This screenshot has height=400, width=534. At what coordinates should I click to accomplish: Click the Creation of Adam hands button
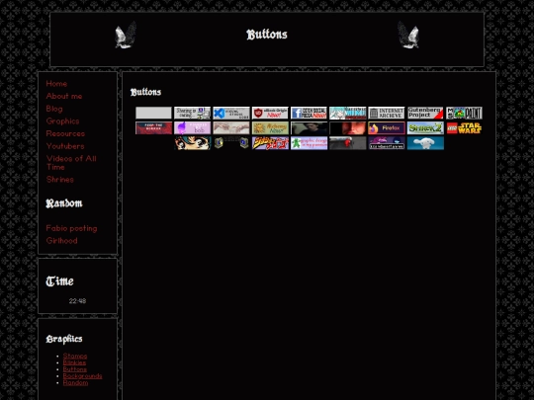(231, 128)
